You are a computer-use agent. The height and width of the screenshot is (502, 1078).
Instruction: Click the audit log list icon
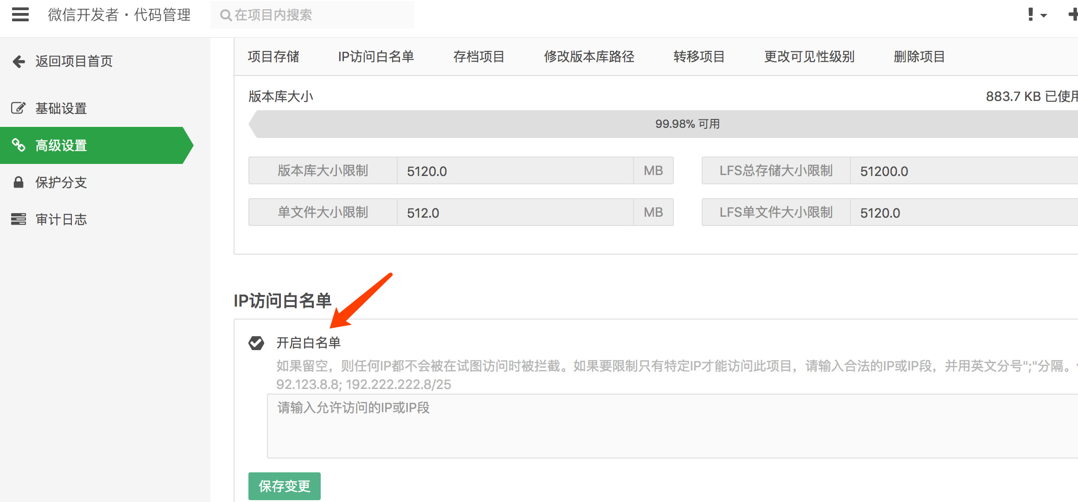(x=18, y=219)
